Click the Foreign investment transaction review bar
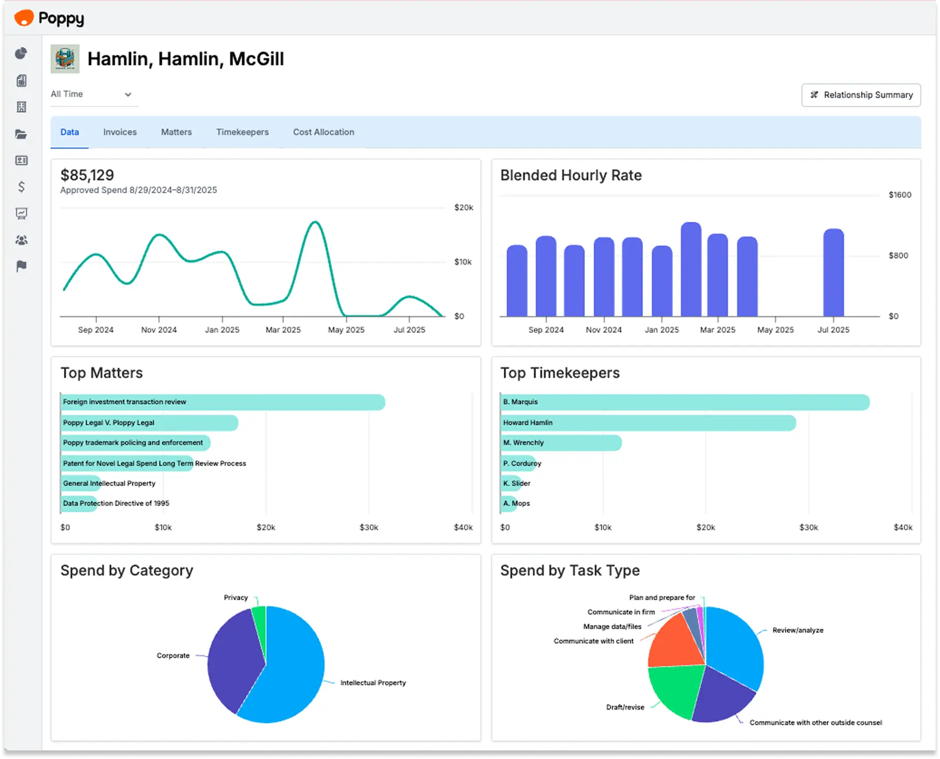The width and height of the screenshot is (940, 759). click(x=223, y=402)
